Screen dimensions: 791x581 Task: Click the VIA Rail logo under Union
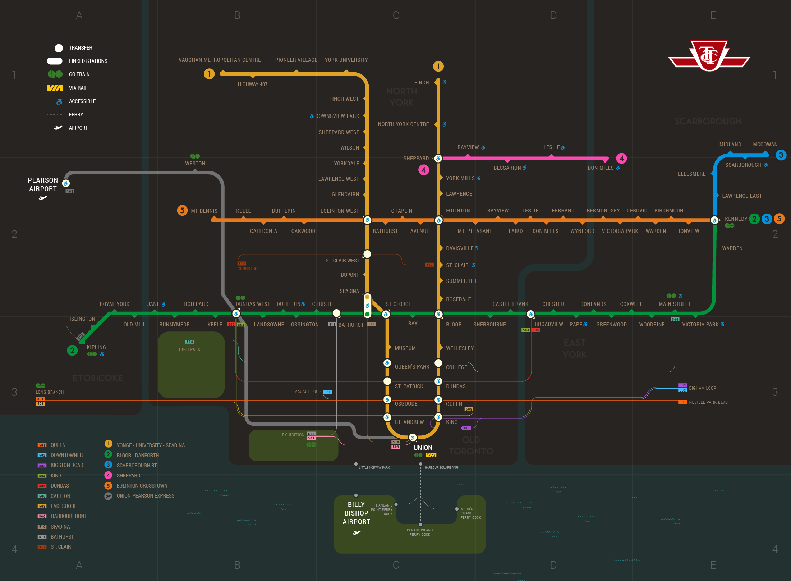click(431, 455)
